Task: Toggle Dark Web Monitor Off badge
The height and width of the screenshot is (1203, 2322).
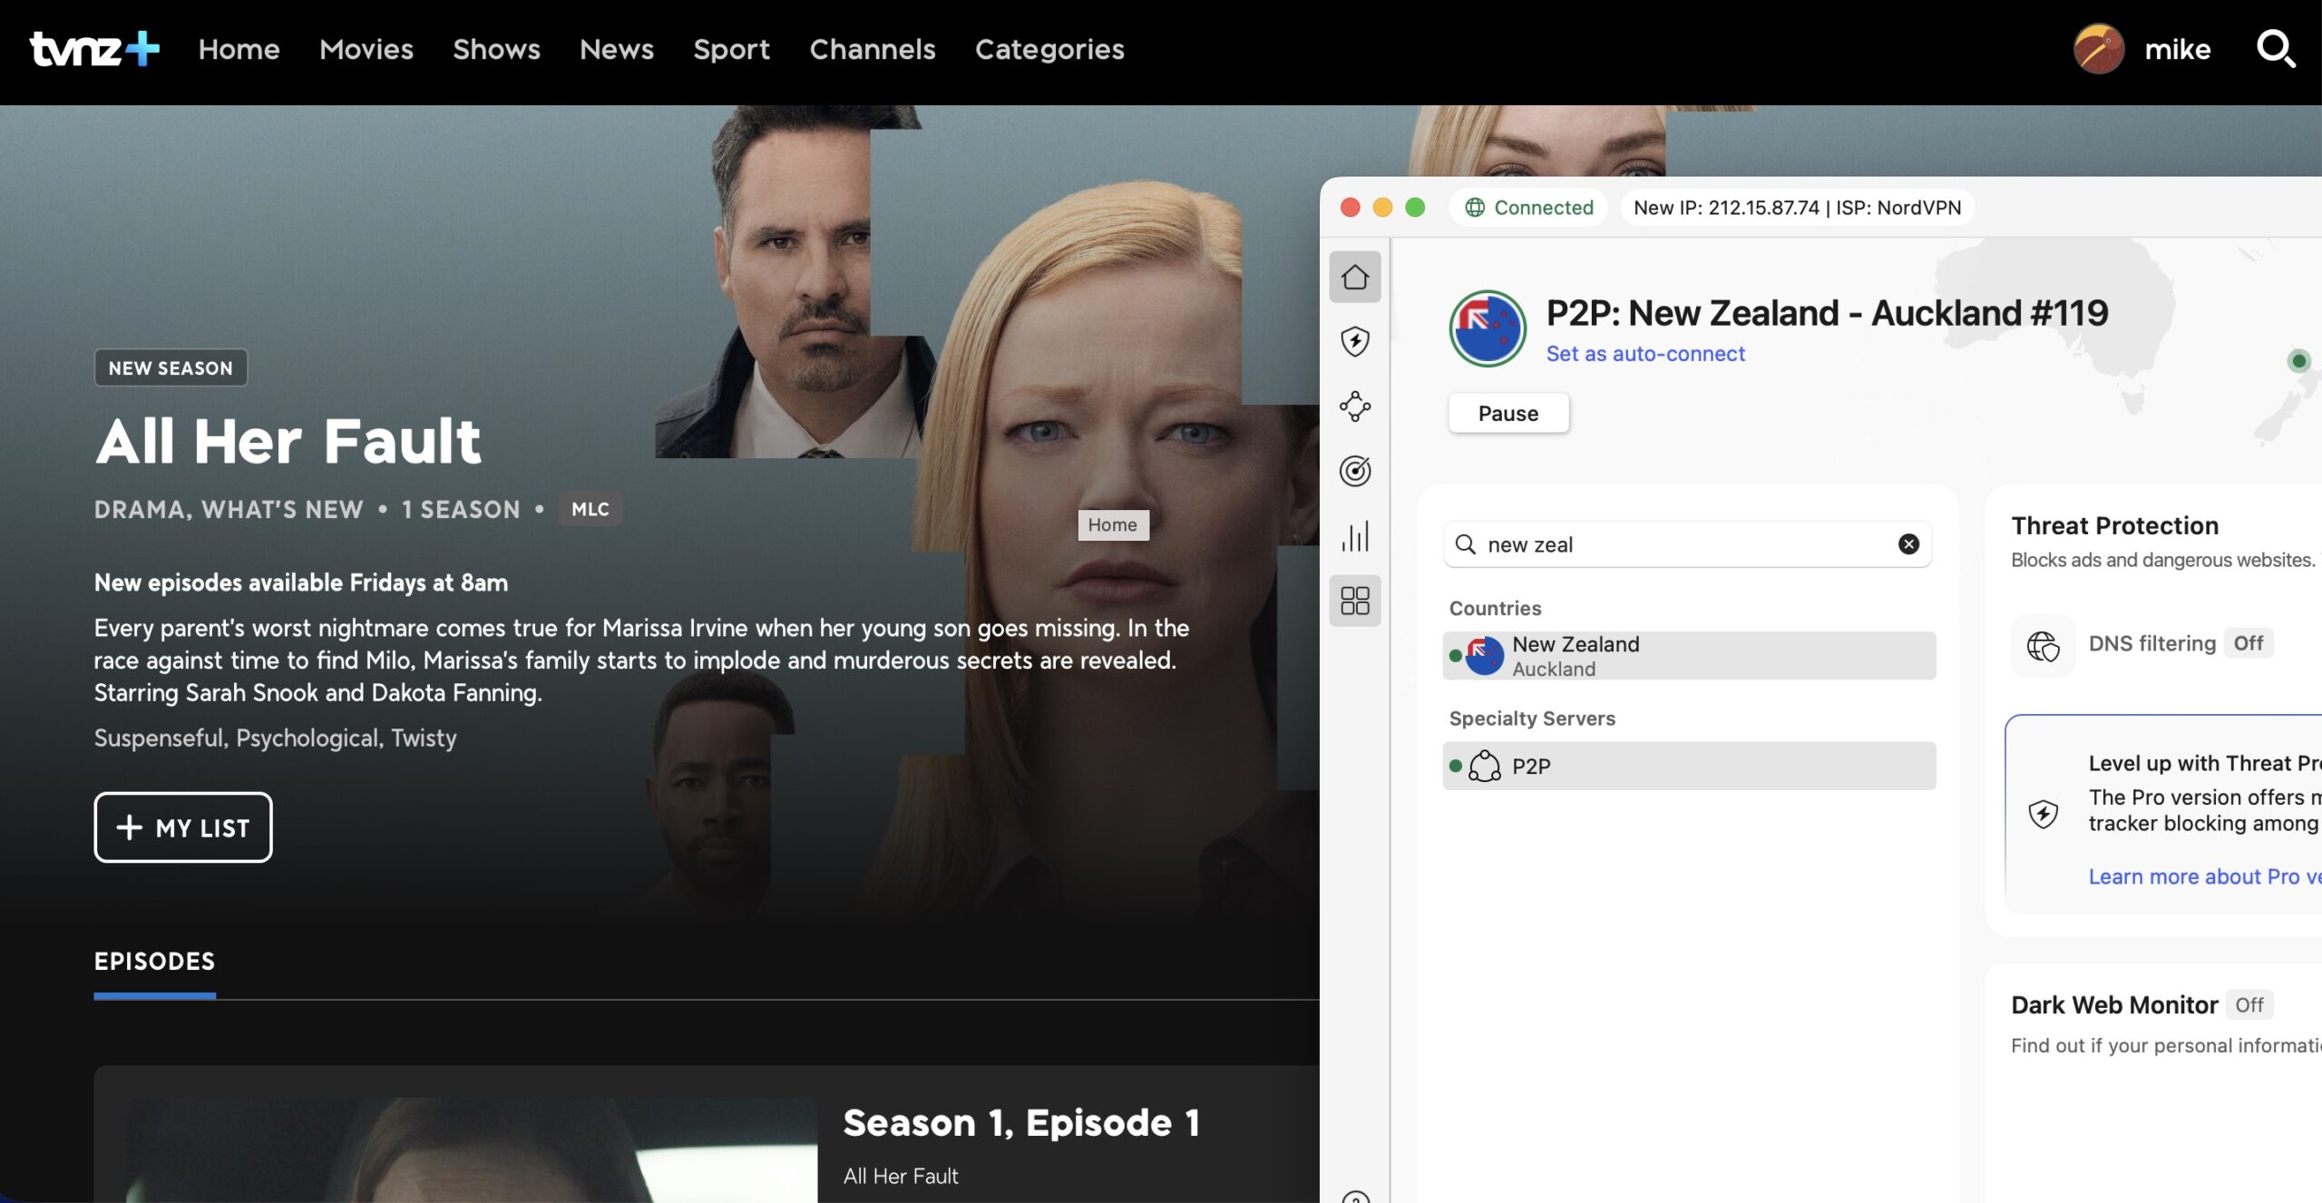Action: (x=2249, y=1005)
